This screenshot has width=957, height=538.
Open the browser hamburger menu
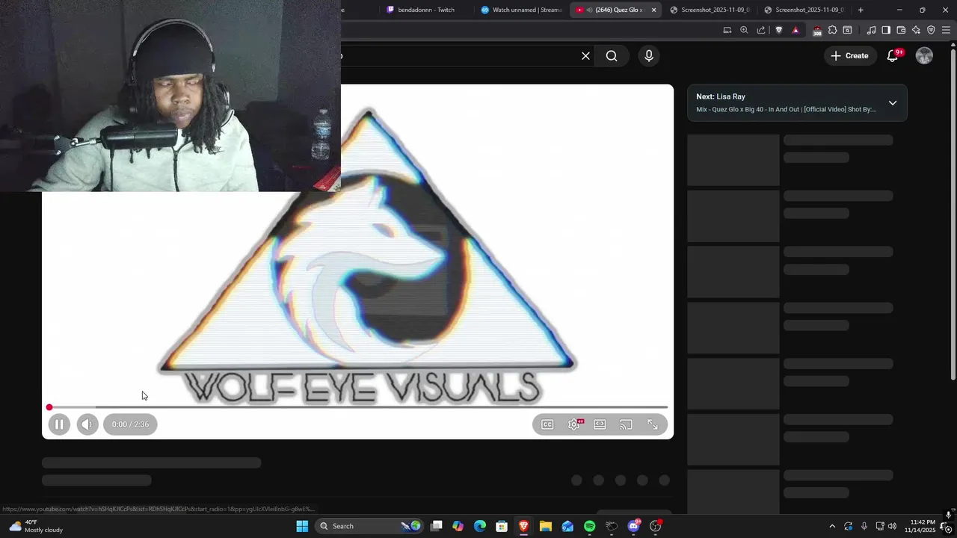[x=946, y=30]
